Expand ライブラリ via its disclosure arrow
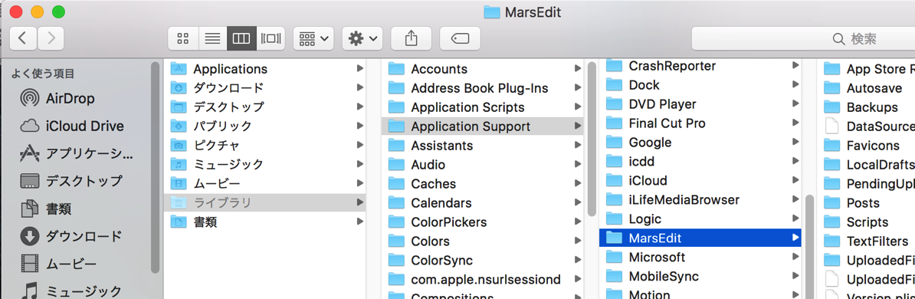The height and width of the screenshot is (299, 915). coord(359,202)
